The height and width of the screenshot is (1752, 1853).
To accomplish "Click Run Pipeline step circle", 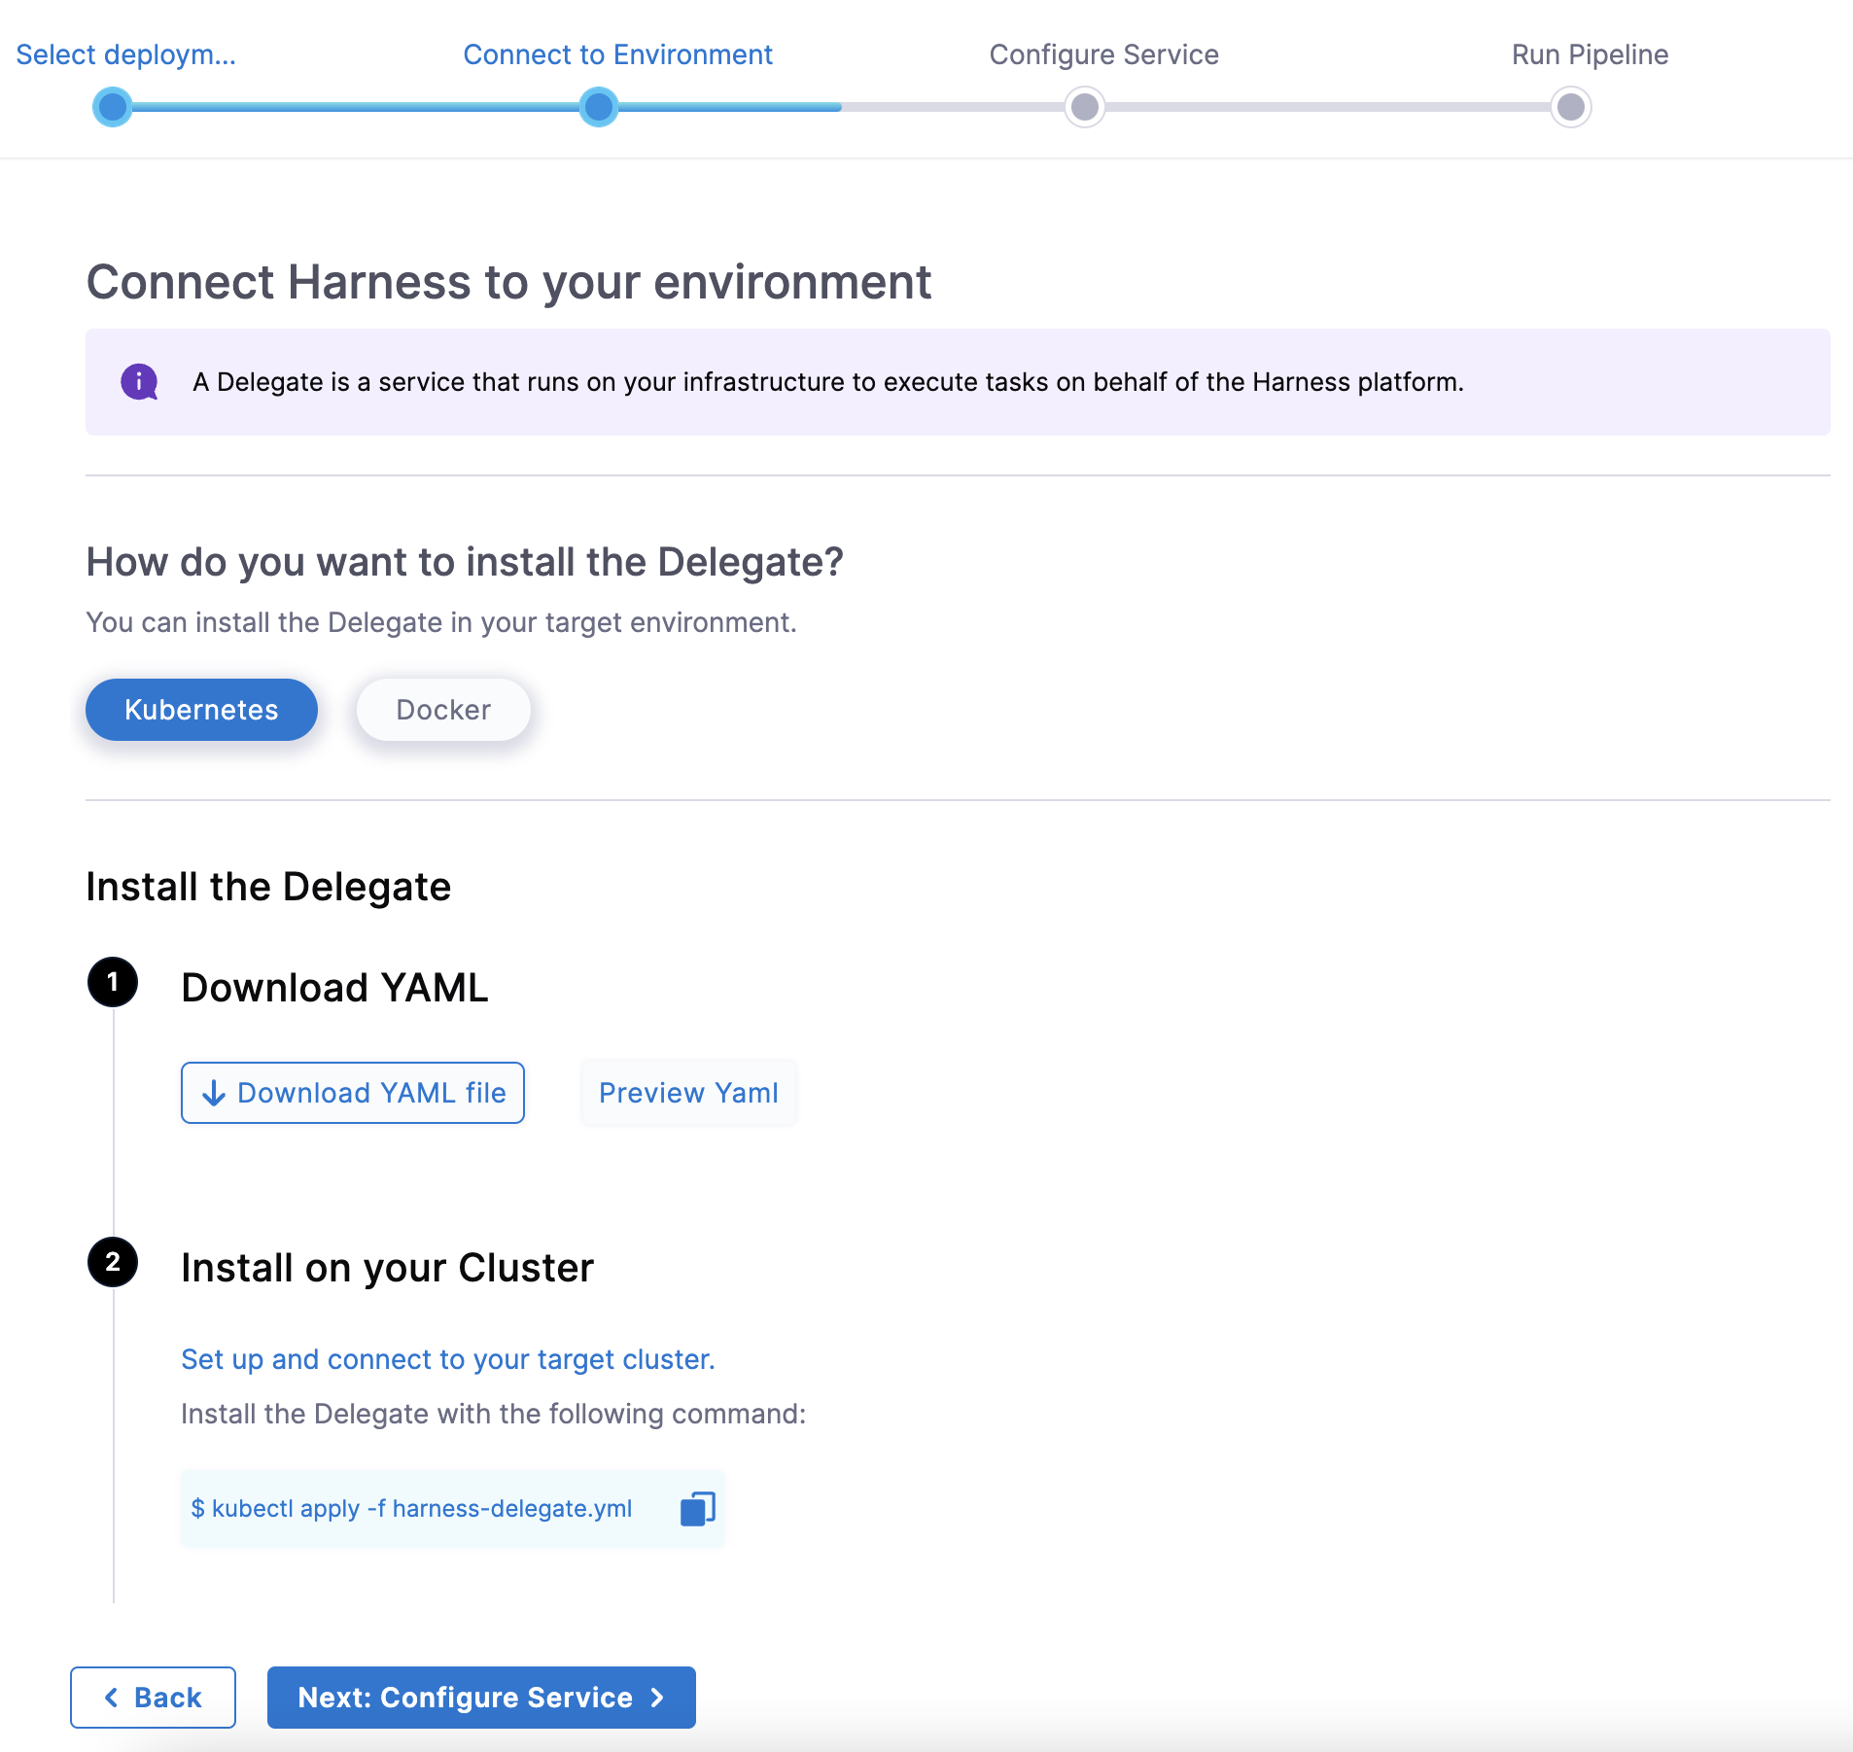I will (1571, 107).
